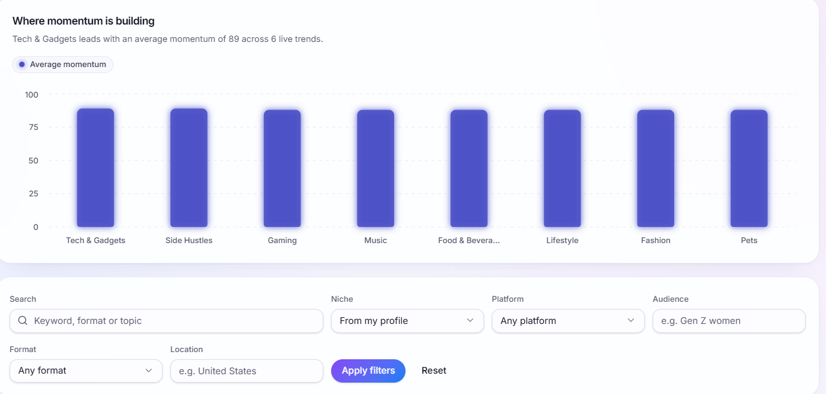
Task: Click the Pets bar
Action: click(749, 168)
